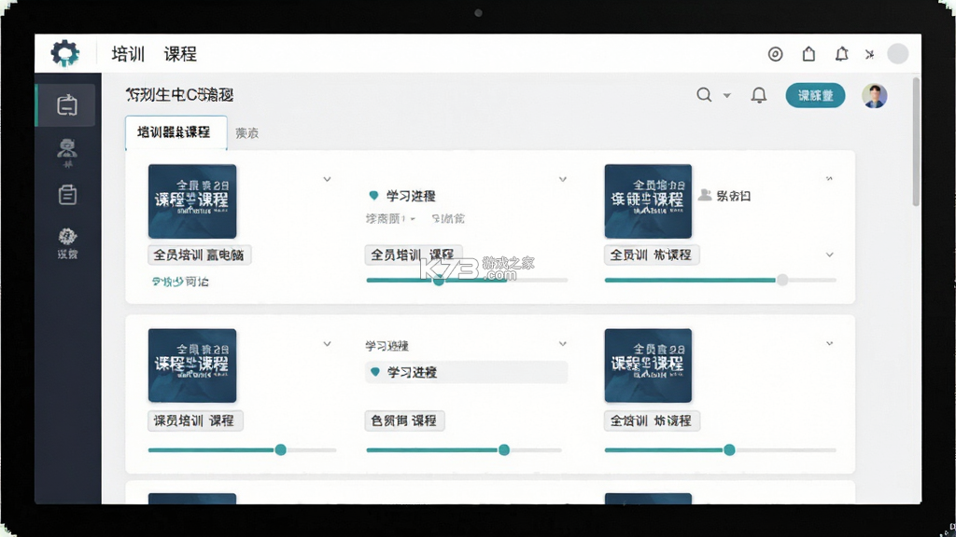
Task: Click the bell icon beside the teal button
Action: 758,95
